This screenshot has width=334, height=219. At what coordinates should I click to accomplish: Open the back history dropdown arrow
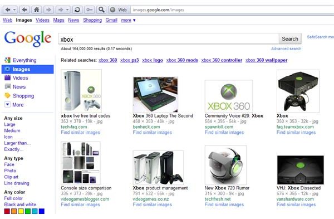(14, 9)
